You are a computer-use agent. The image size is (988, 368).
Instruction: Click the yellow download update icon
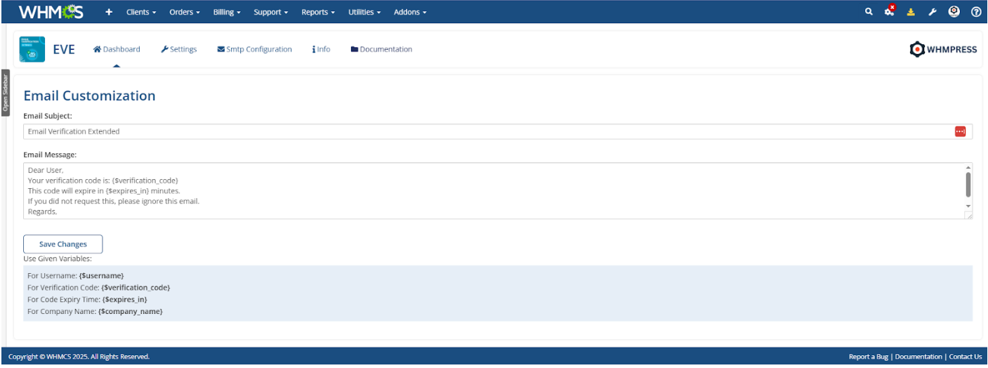[x=911, y=12]
